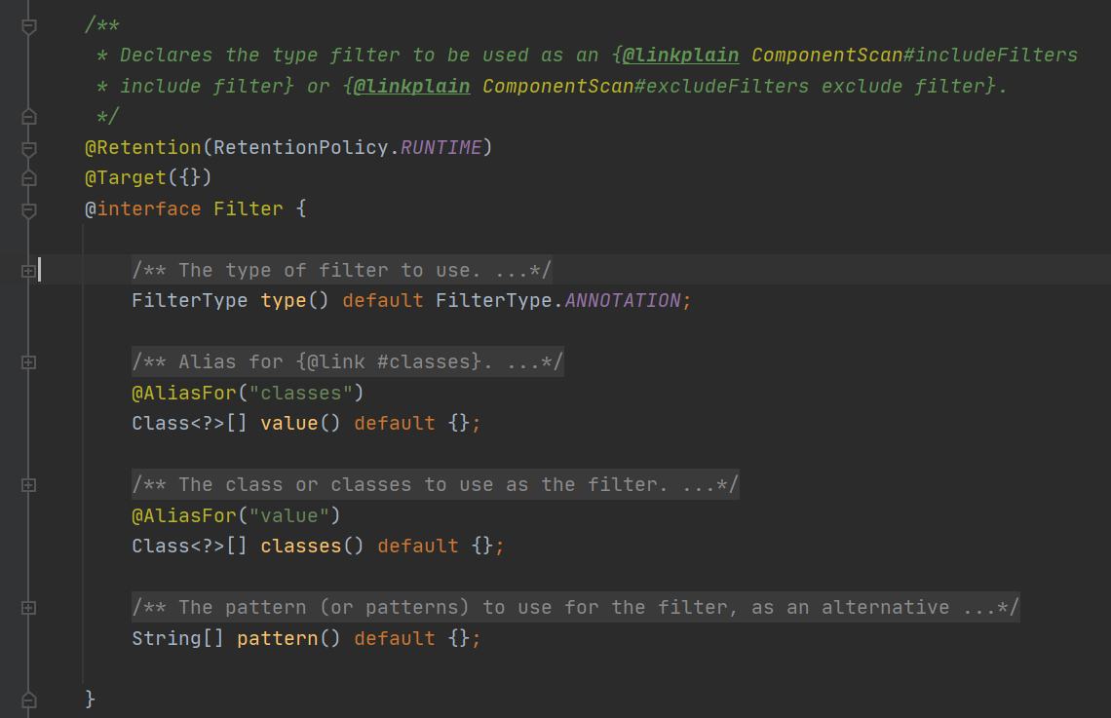The width and height of the screenshot is (1111, 718).
Task: Click the default keyword on the pattern() line
Action: click(x=395, y=639)
